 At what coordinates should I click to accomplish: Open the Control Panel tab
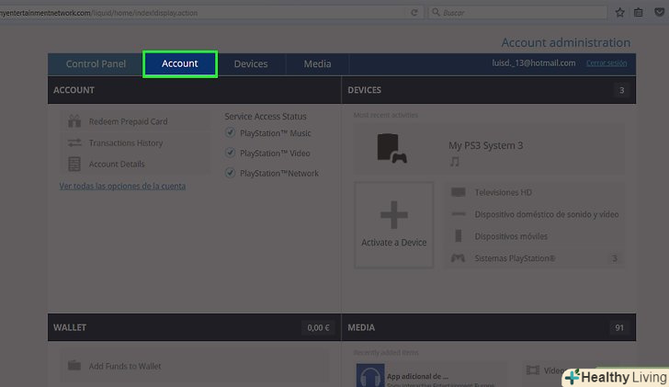click(96, 64)
